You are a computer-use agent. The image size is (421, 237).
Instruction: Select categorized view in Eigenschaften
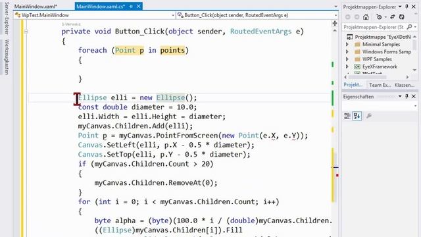347,116
